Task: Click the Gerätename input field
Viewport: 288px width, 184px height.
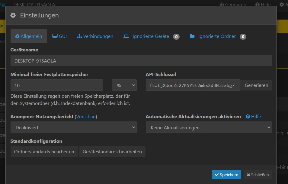Action: pos(141,60)
